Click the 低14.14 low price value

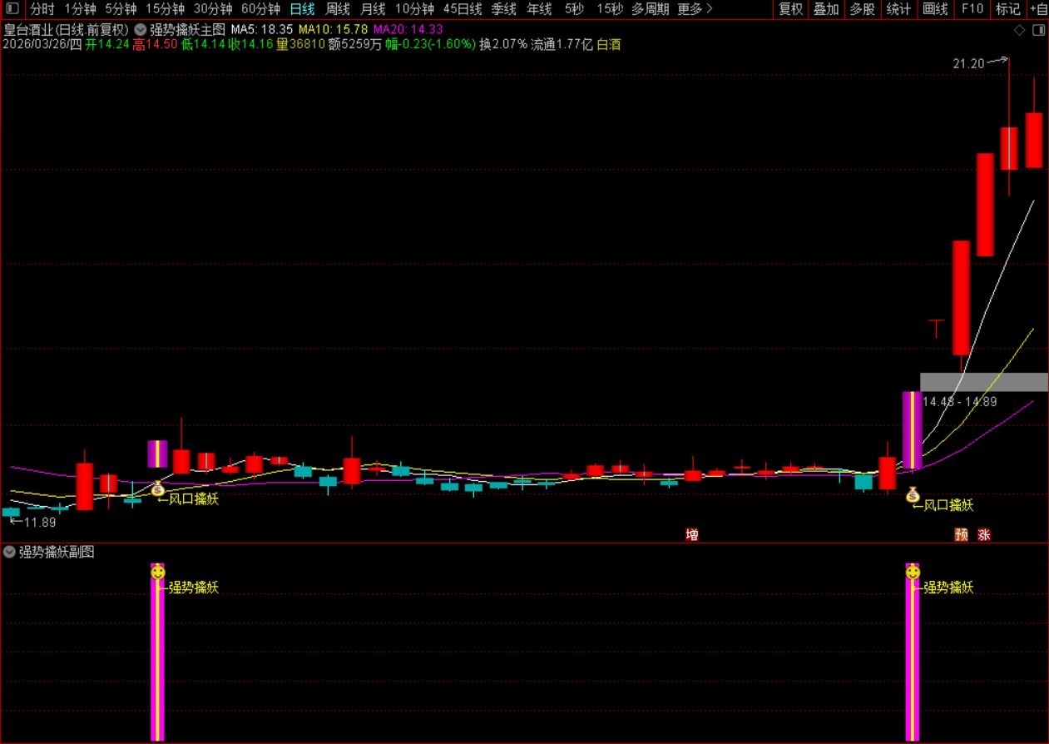point(203,45)
